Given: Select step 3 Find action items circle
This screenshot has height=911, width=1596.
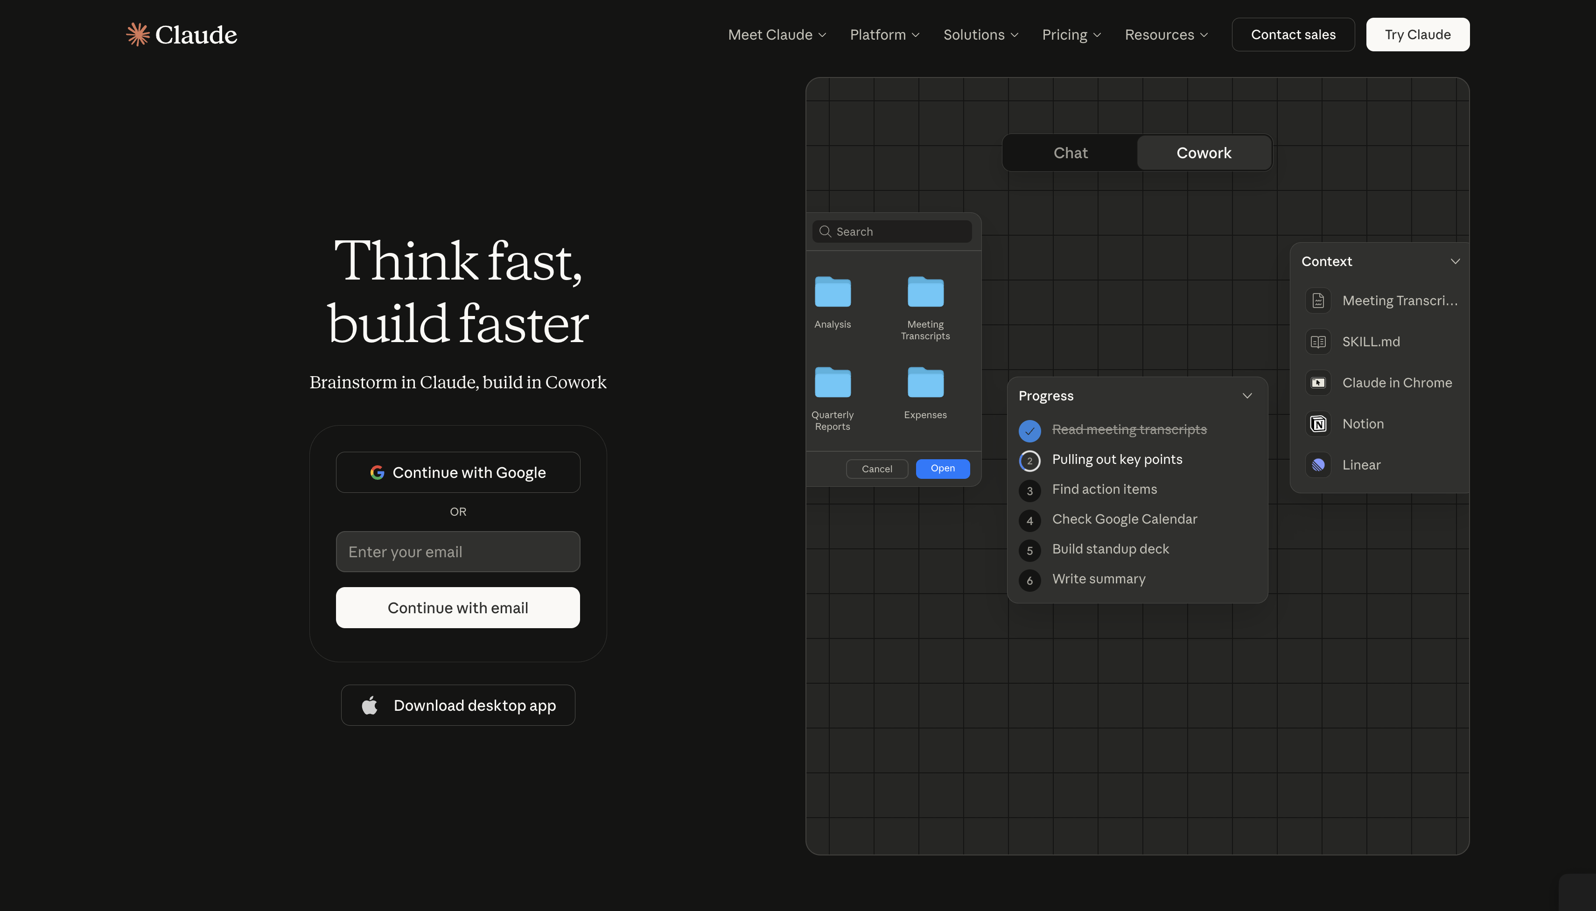Looking at the screenshot, I should pos(1029,491).
